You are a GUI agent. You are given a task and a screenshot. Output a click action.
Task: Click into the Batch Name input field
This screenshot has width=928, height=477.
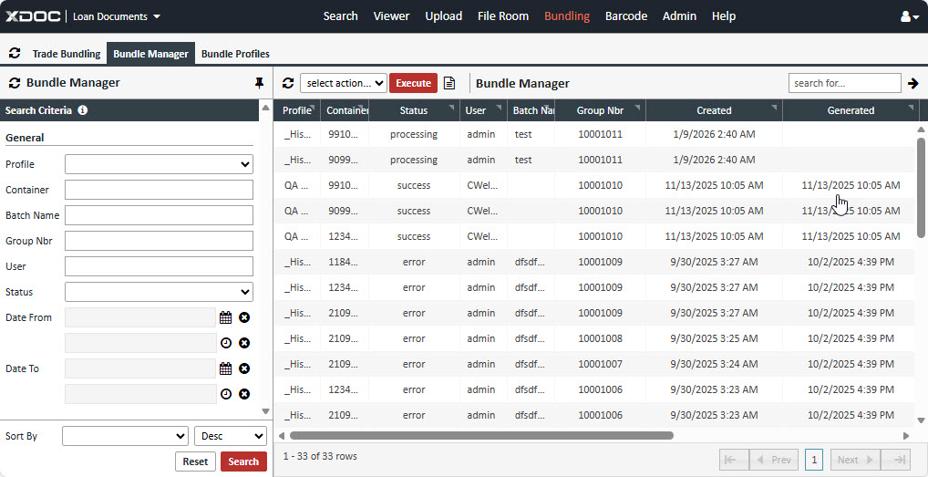coord(159,215)
